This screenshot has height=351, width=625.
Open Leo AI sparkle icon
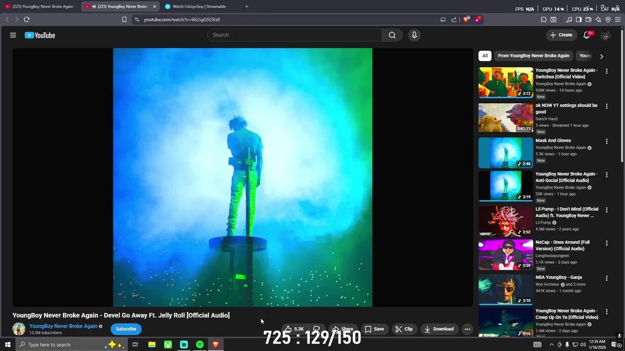point(598,19)
